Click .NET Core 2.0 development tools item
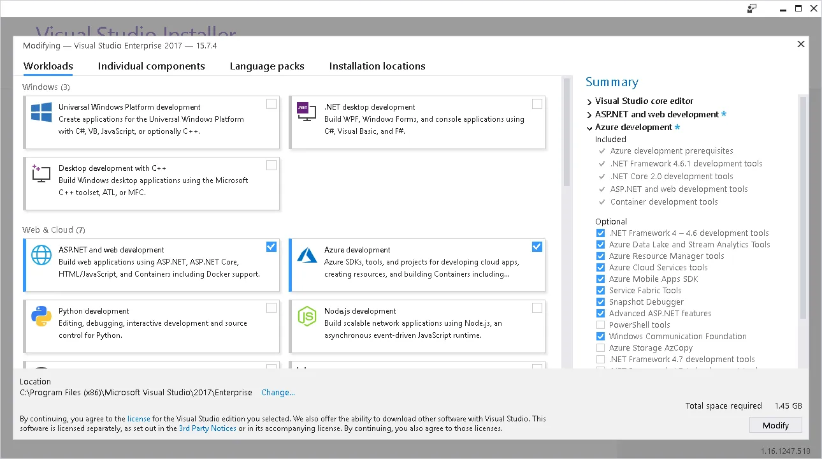822x459 pixels. (x=672, y=177)
